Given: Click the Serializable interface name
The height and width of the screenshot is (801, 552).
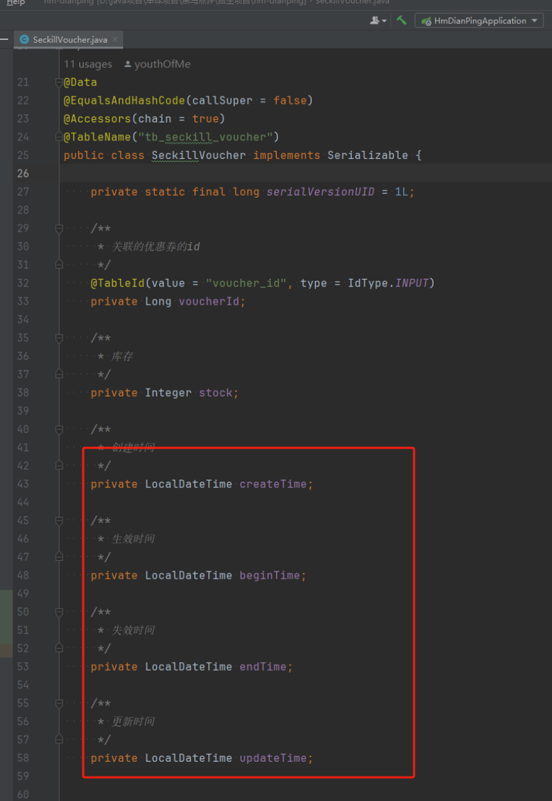Looking at the screenshot, I should click(368, 155).
